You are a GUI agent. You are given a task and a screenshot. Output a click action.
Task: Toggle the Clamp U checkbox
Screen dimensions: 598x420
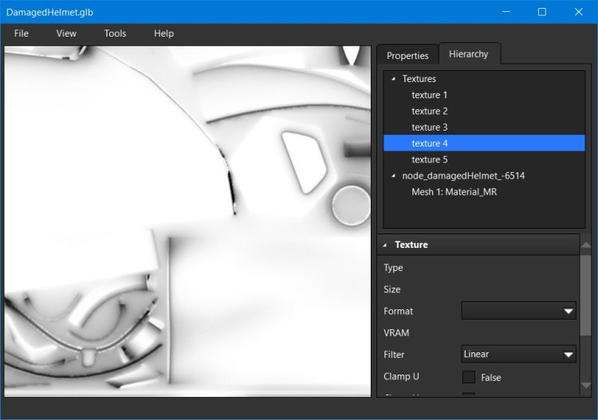[469, 377]
